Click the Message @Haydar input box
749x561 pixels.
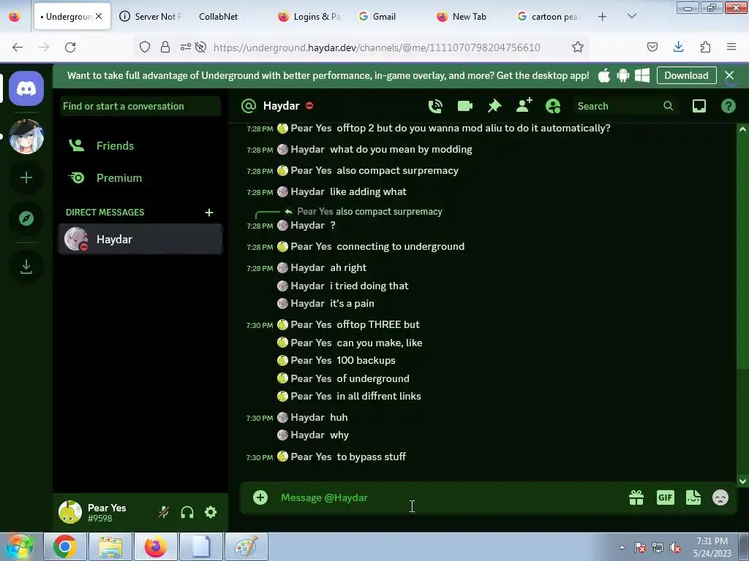[449, 497]
